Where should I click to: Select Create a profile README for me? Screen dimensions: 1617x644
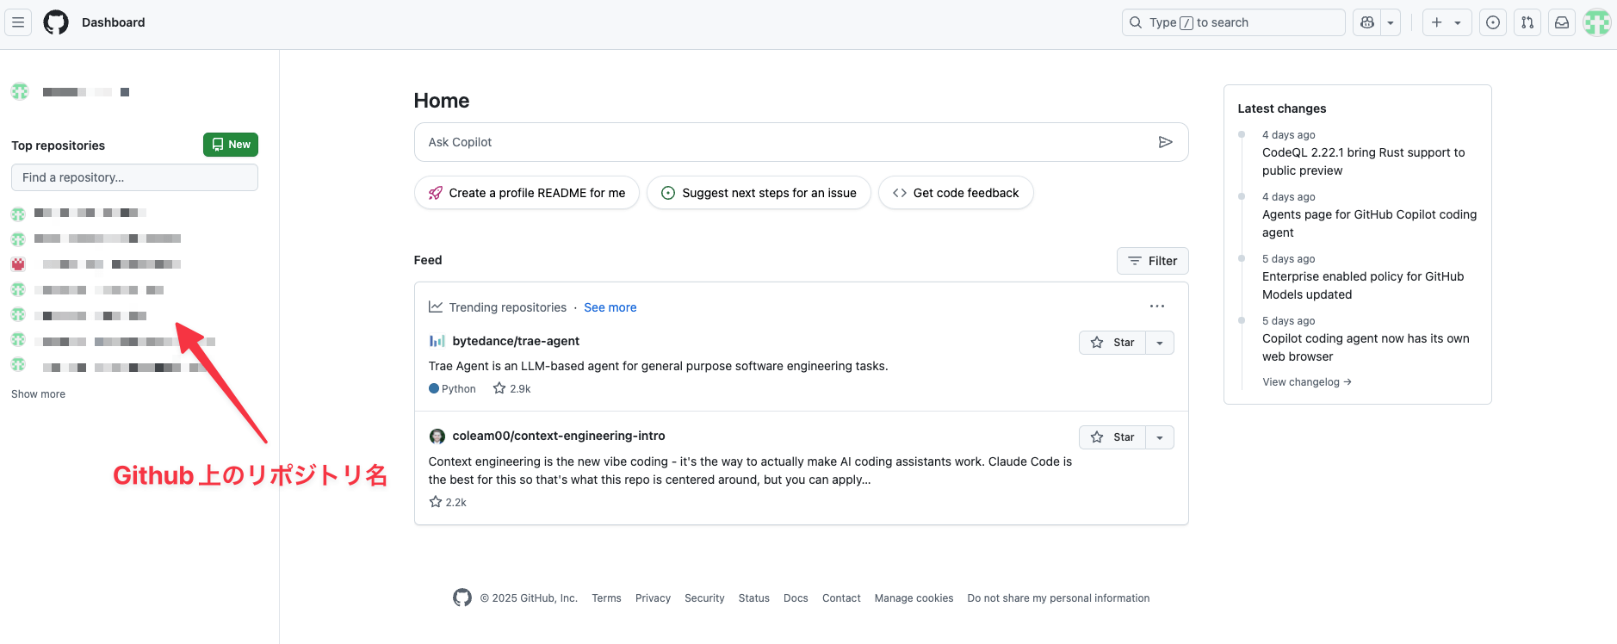click(527, 193)
